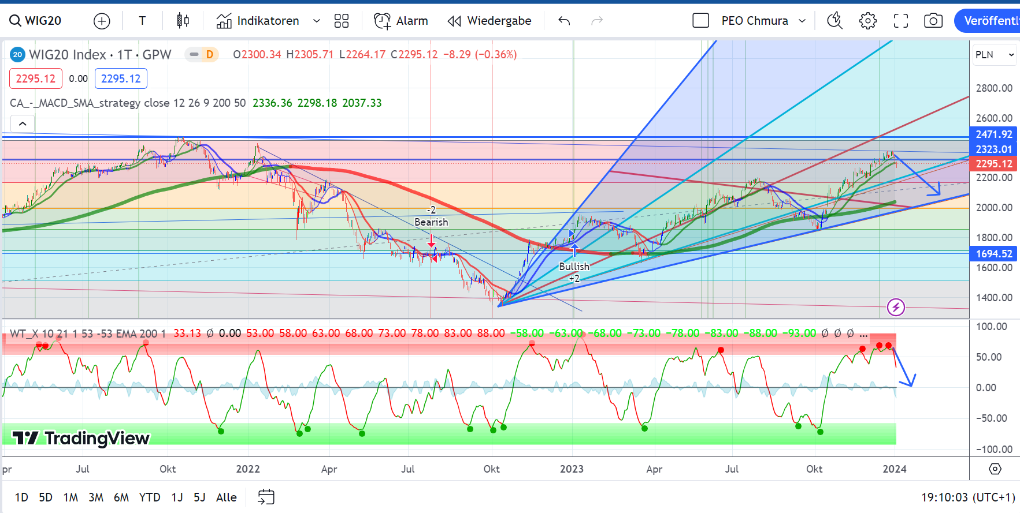Toggle the PEO Chmura layout checkbox
Viewport: 1020px width, 513px height.
700,21
